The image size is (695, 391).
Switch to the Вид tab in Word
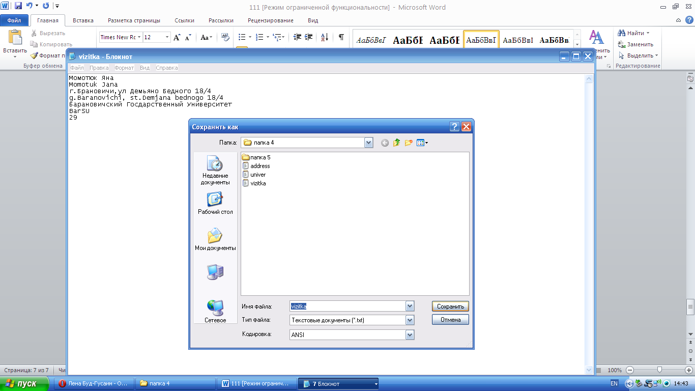point(313,20)
